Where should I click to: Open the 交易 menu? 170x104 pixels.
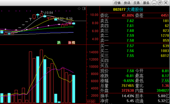tap(137, 3)
